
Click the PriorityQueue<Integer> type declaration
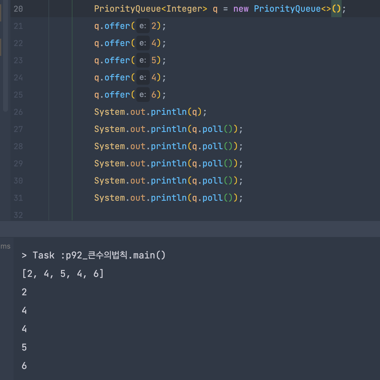point(151,9)
